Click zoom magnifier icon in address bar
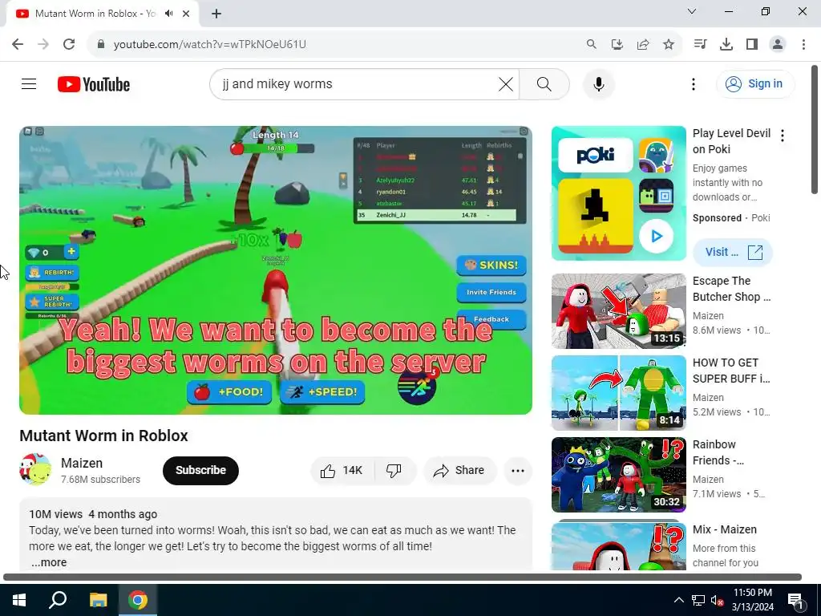 (591, 44)
